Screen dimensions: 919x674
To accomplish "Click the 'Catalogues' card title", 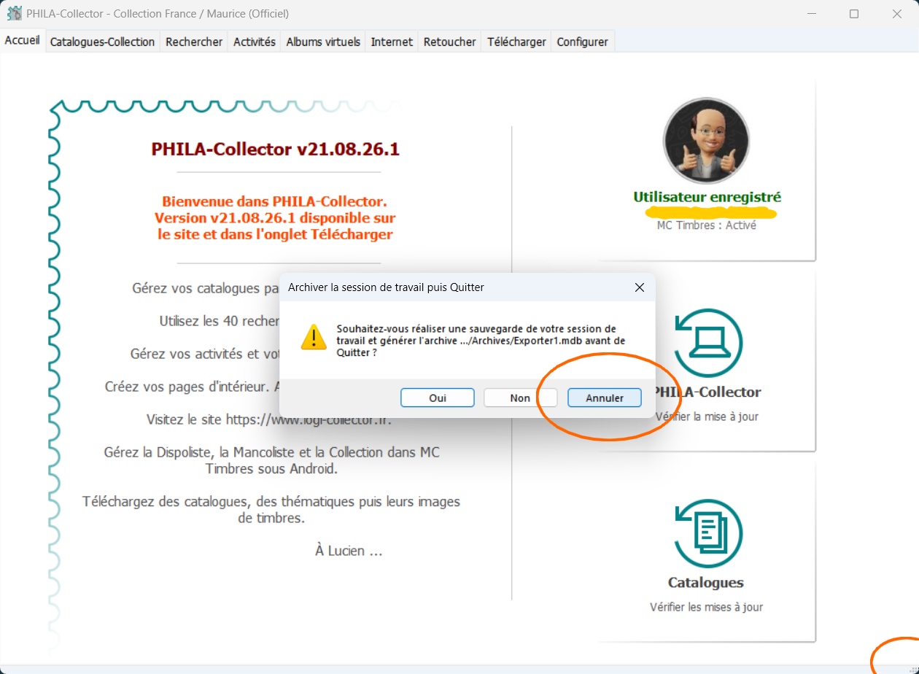I will [x=706, y=583].
